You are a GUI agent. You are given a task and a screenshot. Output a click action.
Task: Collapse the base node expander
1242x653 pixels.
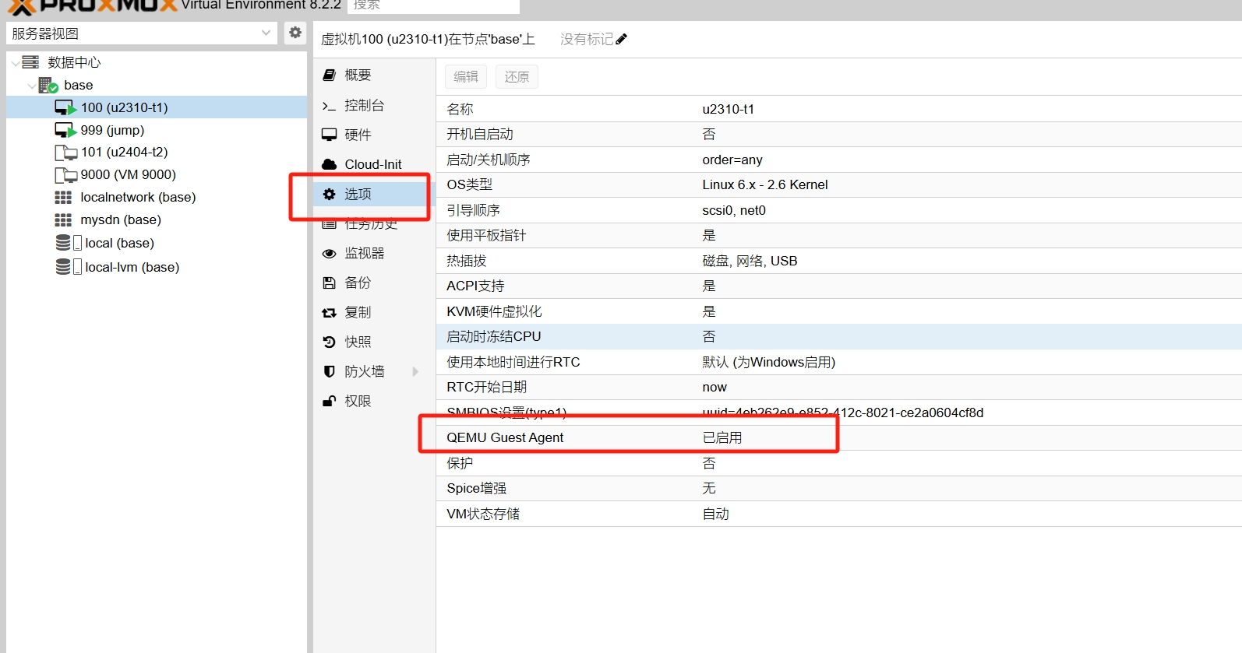31,86
